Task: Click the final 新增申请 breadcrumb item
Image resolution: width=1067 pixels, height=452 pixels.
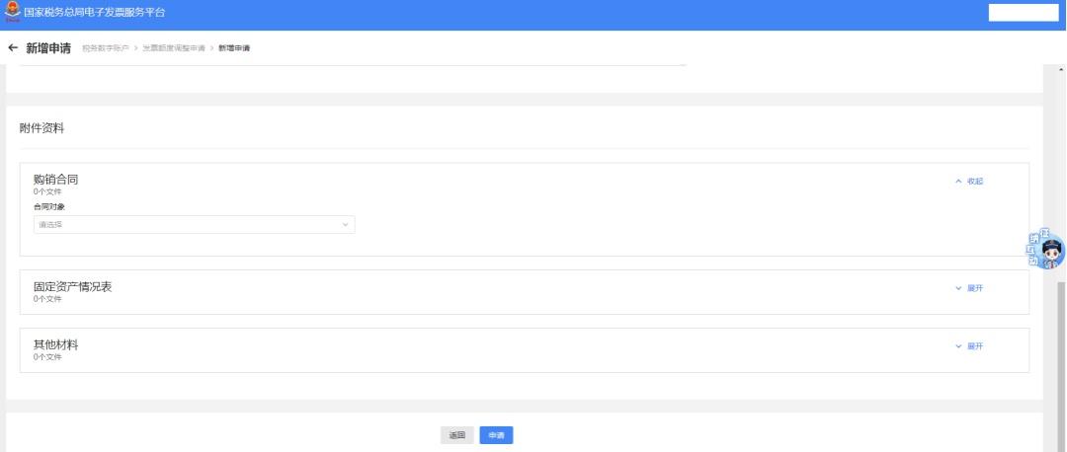Action: [234, 48]
